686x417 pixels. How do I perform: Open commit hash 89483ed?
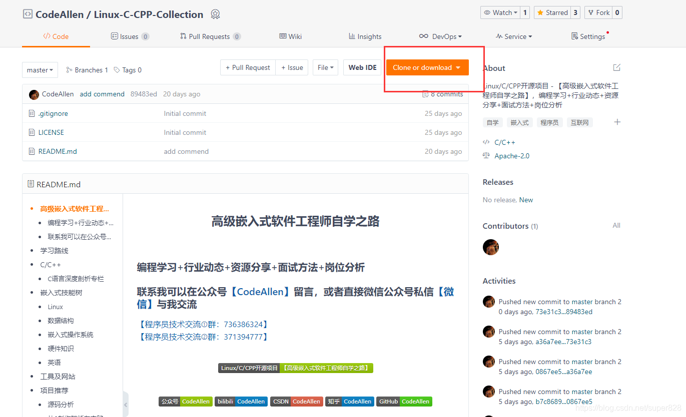[x=144, y=94]
